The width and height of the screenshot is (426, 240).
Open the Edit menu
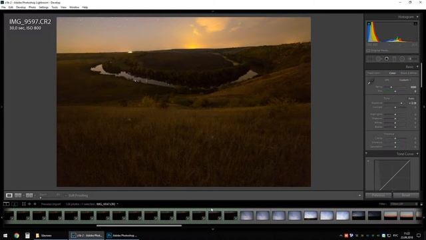coord(11,7)
